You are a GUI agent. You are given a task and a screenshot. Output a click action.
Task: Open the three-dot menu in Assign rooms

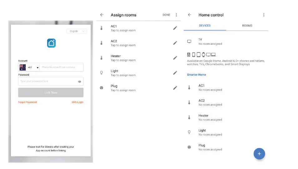coord(176,15)
